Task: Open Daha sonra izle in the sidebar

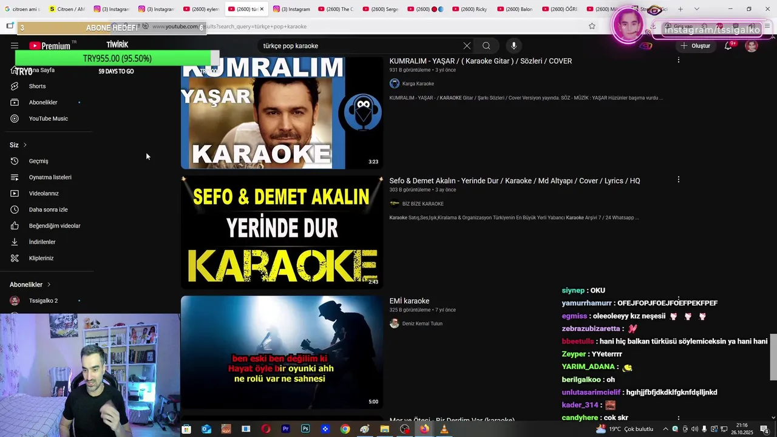Action: tap(49, 209)
